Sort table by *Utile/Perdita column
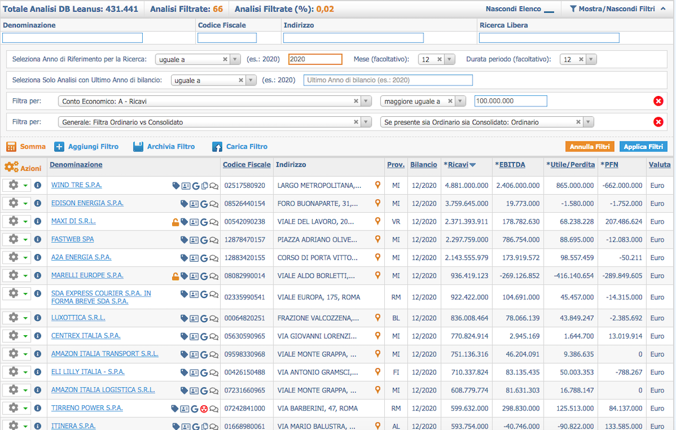Screen dimensions: 676x430 570,165
